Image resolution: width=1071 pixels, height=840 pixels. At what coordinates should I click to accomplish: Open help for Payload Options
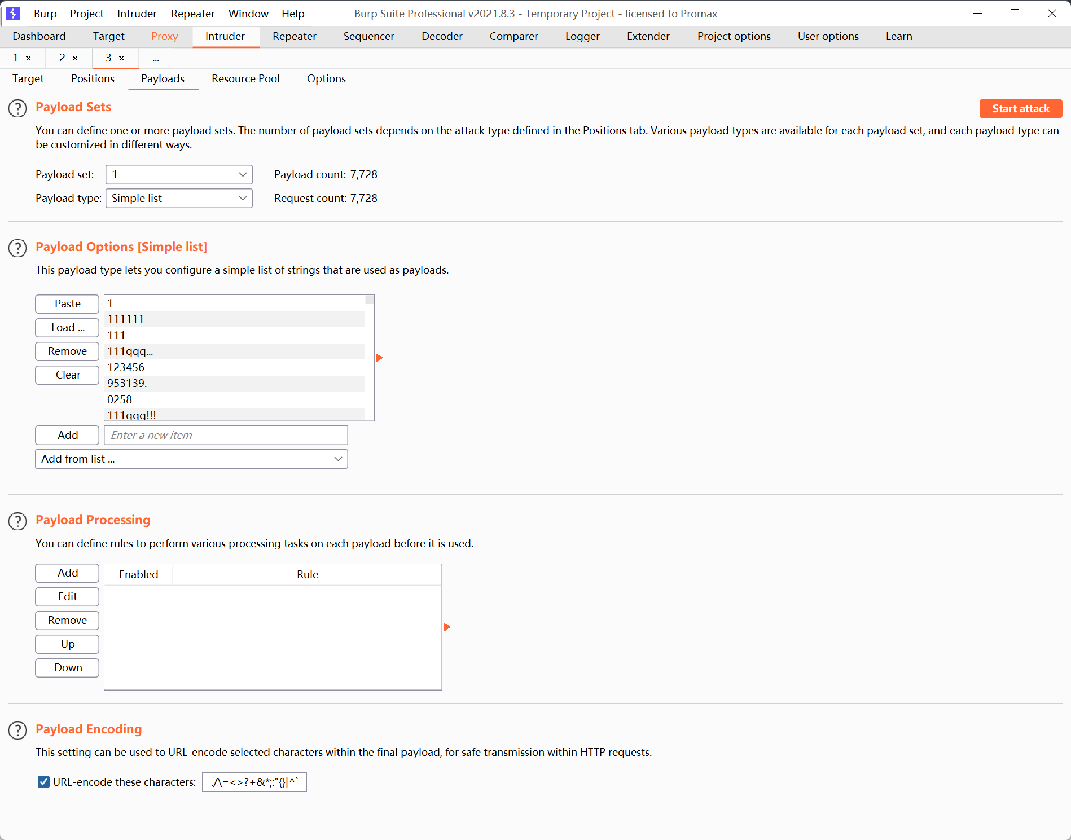pos(17,248)
